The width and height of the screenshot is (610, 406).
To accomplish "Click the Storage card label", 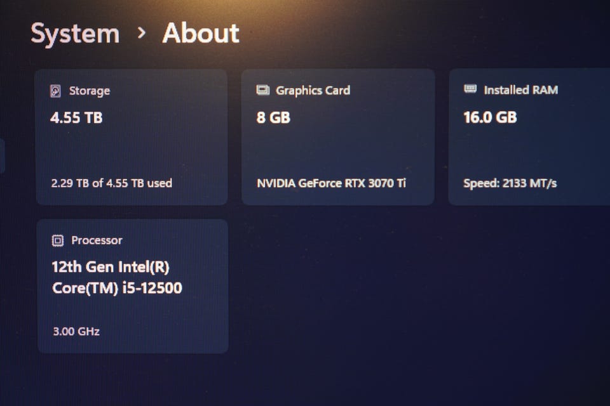I will coord(90,91).
